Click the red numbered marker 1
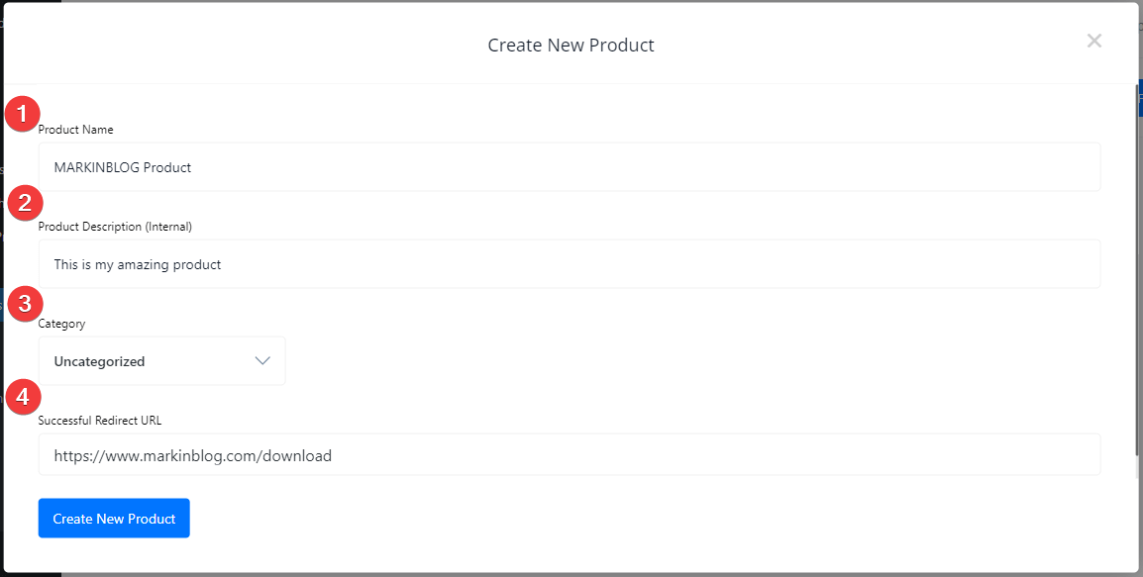This screenshot has height=577, width=1143. tap(22, 114)
